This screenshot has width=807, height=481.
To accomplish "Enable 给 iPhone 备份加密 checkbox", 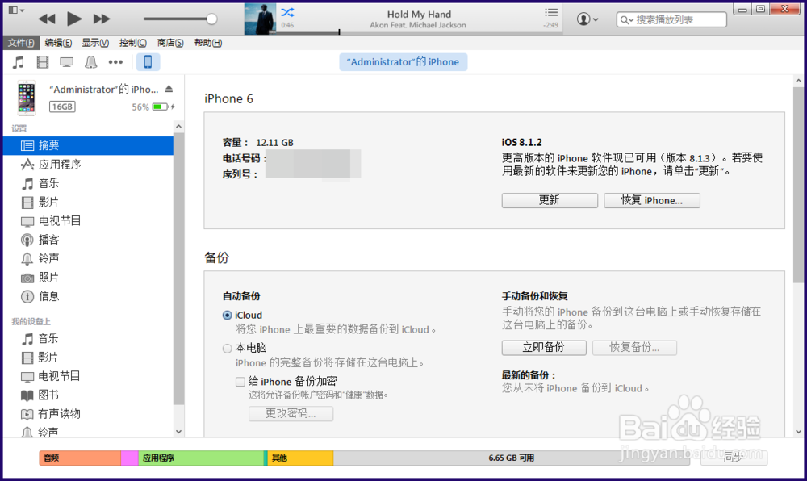I will (x=240, y=382).
